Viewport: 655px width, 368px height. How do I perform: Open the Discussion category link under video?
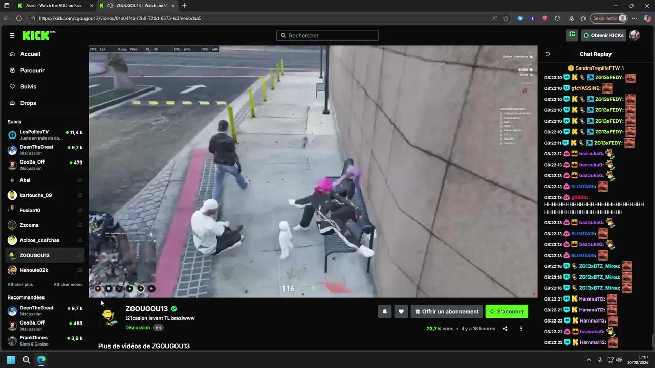point(138,327)
